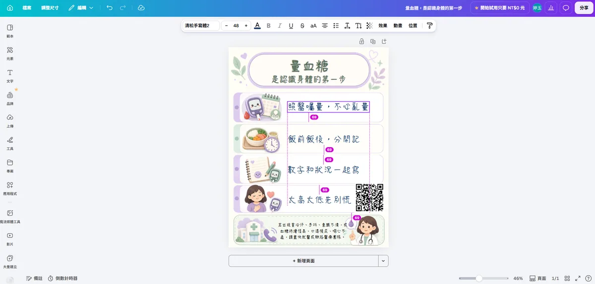
Task: Increase font size with plus button
Action: pos(246,26)
